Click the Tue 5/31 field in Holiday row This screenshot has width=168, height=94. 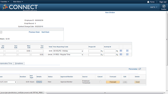(37, 51)
